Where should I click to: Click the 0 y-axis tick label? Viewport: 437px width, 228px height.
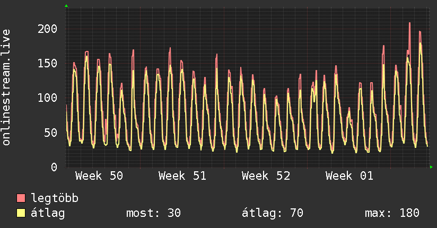pyautogui.click(x=54, y=167)
